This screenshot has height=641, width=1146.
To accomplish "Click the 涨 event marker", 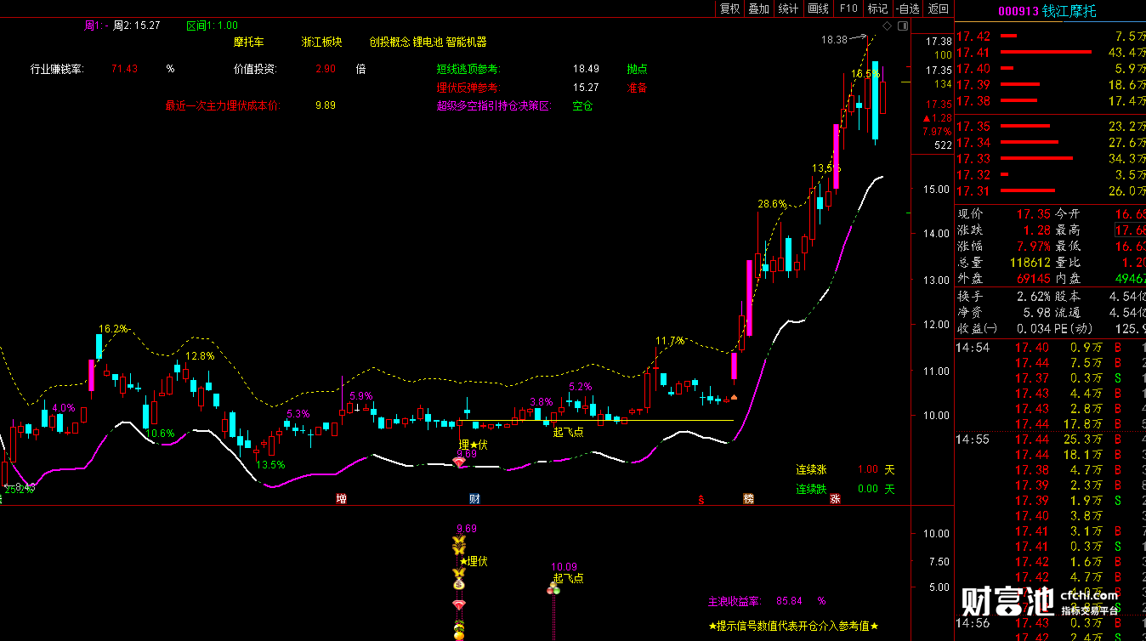I will click(x=835, y=498).
